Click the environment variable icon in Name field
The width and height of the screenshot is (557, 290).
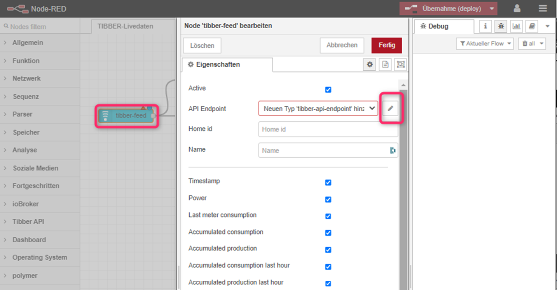click(x=393, y=150)
